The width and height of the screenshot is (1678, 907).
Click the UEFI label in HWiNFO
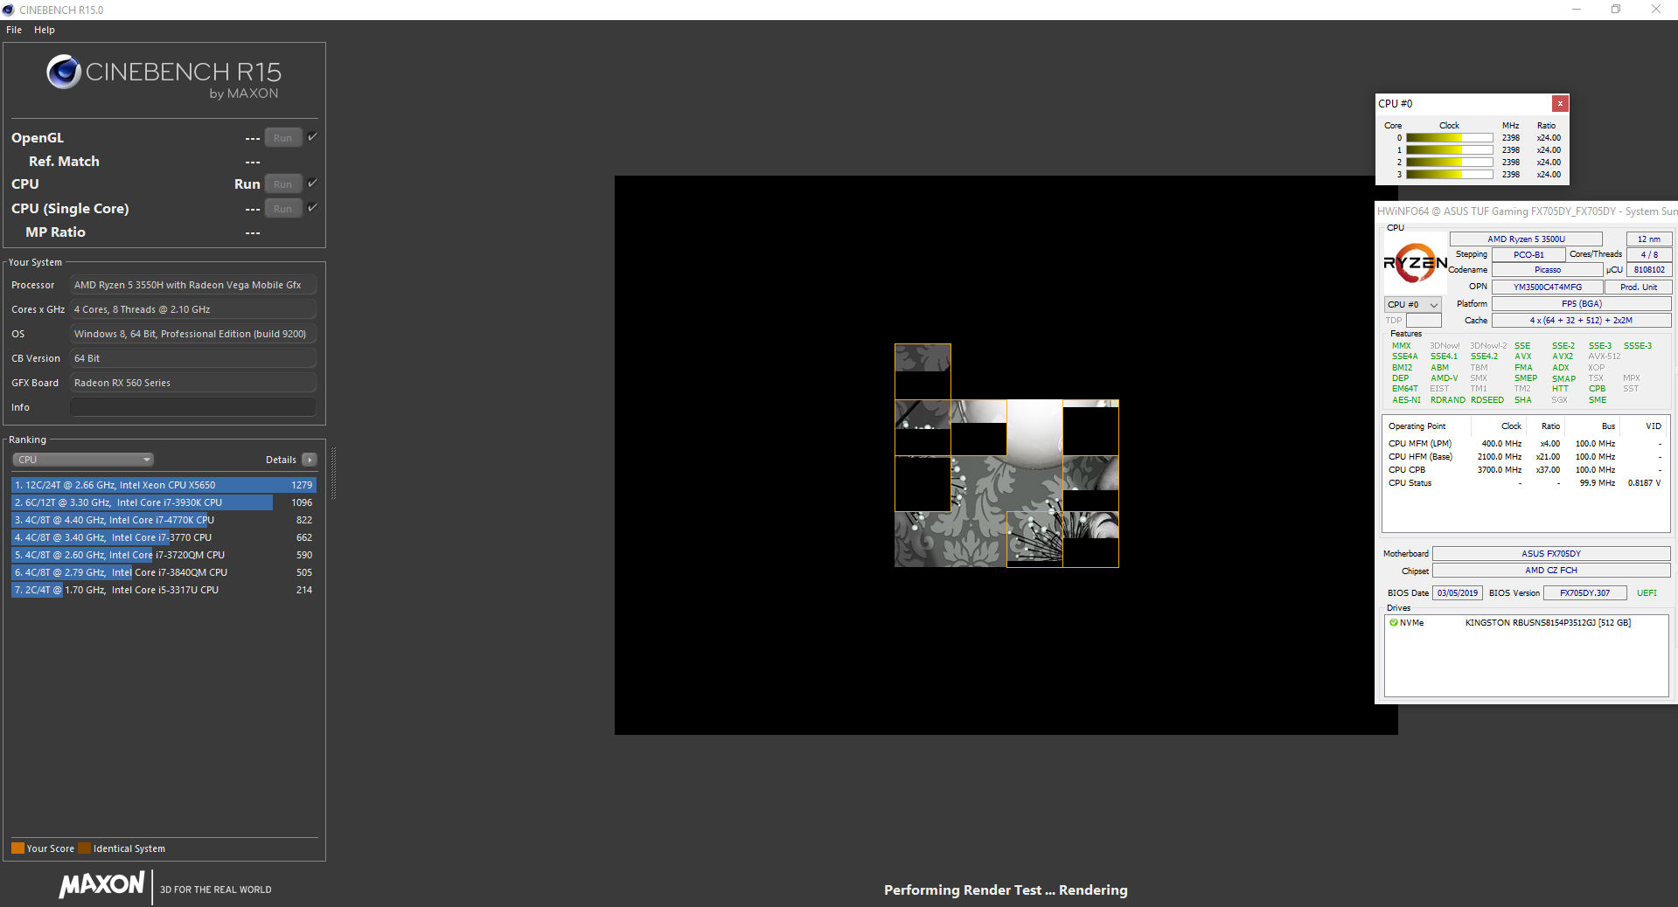click(1647, 593)
